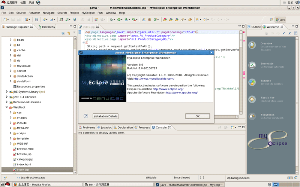Click the New Java Package toolbar icon
The image size is (300, 187).
pyautogui.click(x=150, y=19)
